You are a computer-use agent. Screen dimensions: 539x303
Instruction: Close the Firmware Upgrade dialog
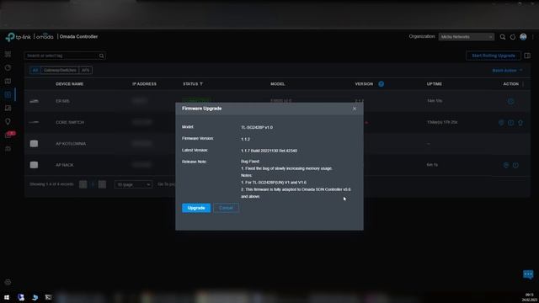355,109
